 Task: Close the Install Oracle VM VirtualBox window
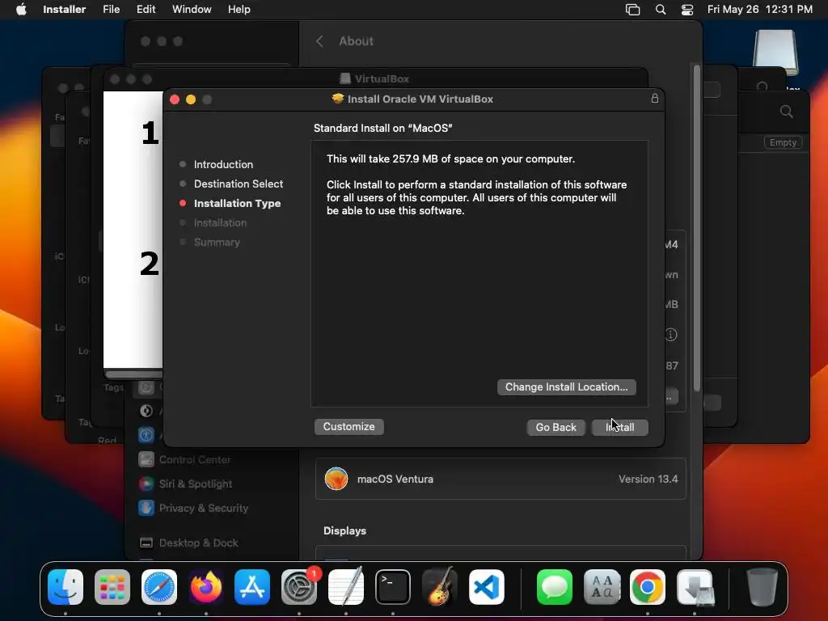[x=175, y=99]
